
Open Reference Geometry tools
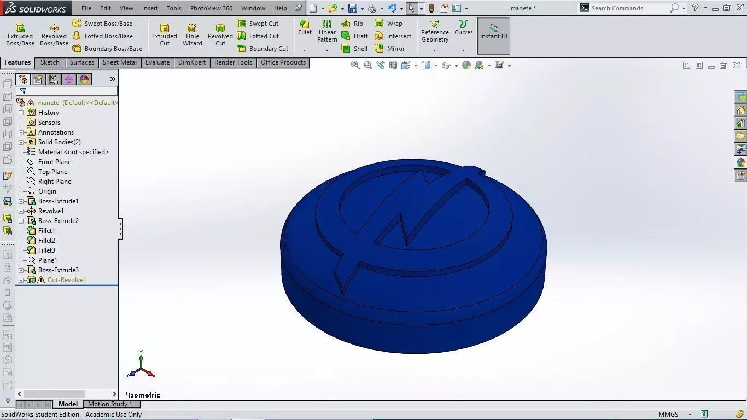click(435, 31)
